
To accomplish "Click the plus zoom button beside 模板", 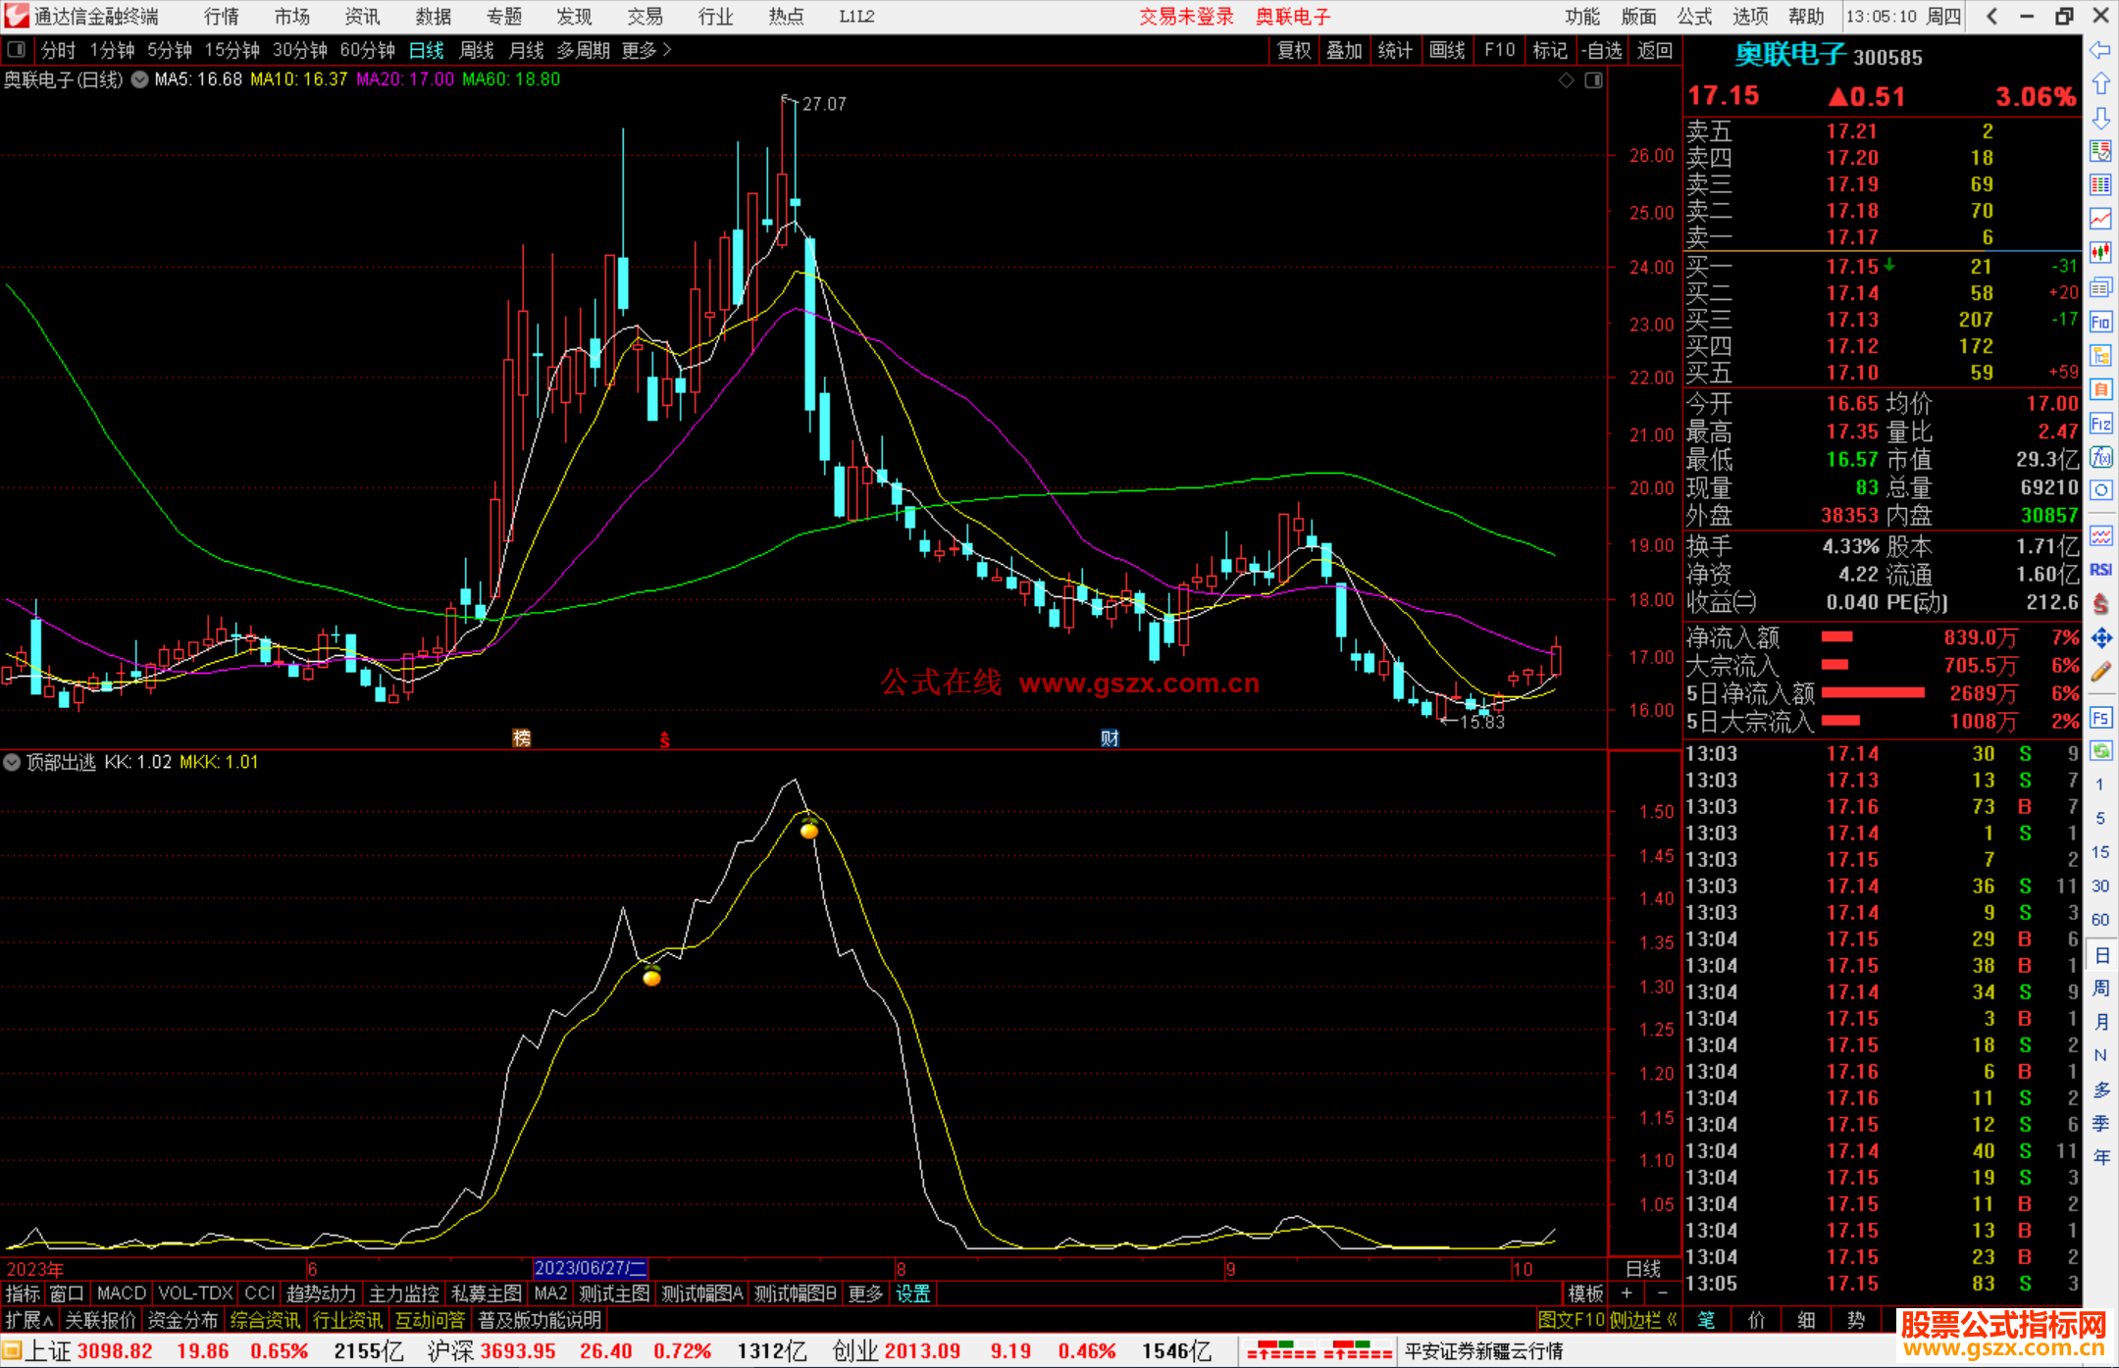I will click(1627, 1293).
